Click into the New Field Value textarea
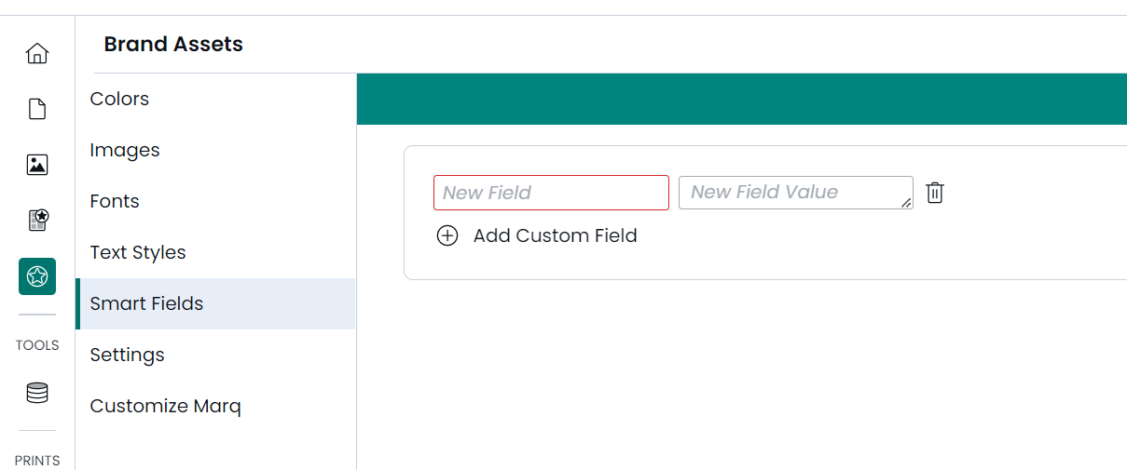 796,193
